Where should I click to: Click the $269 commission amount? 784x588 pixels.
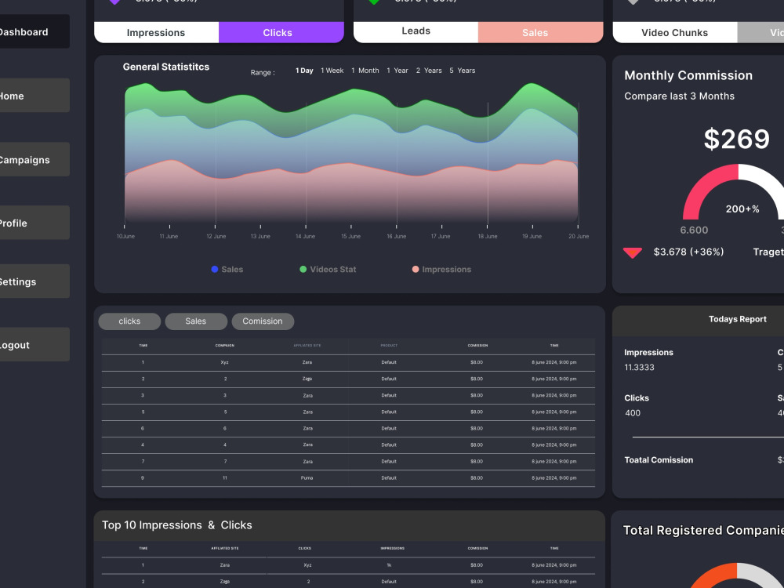(x=736, y=139)
